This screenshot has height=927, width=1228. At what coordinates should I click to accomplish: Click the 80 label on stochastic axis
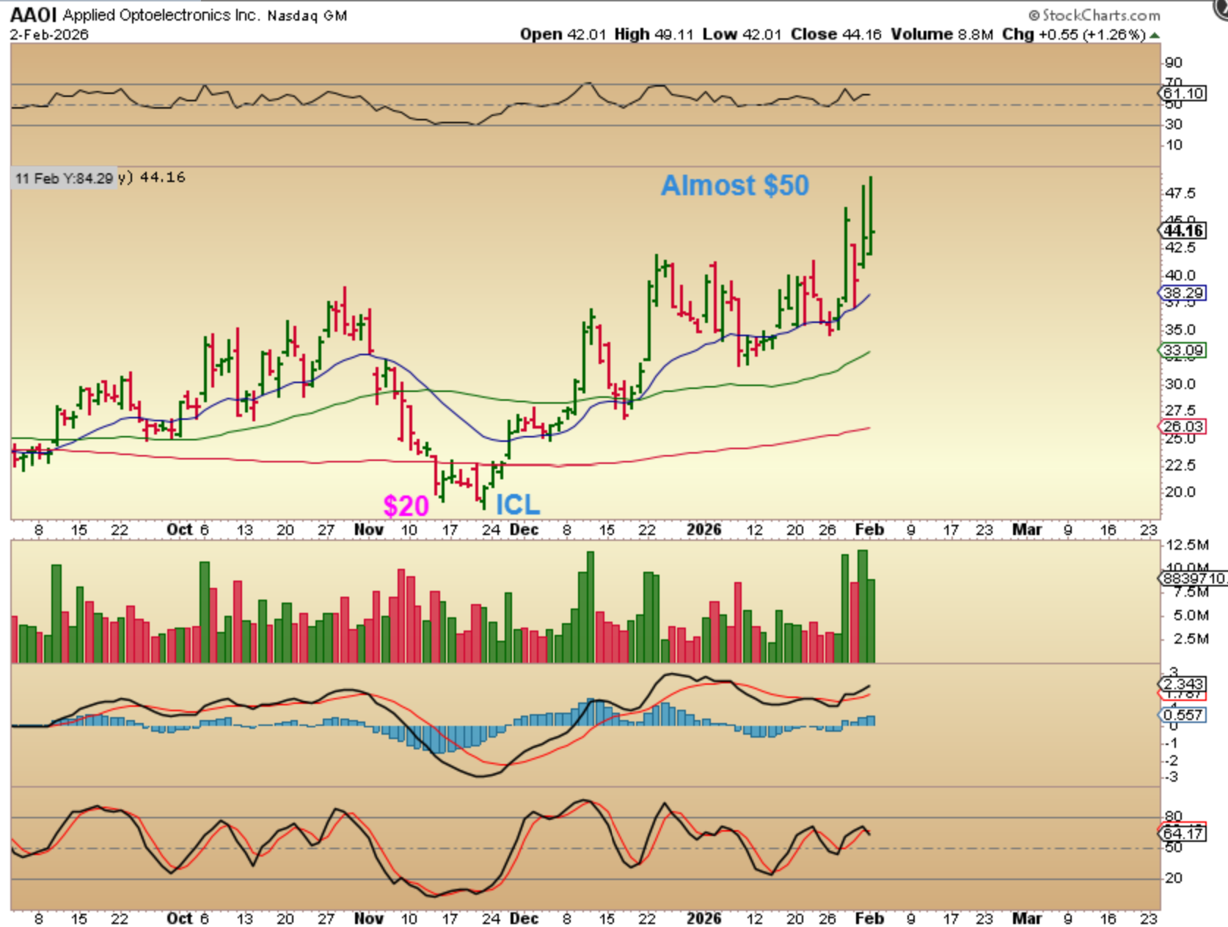coord(1174,816)
